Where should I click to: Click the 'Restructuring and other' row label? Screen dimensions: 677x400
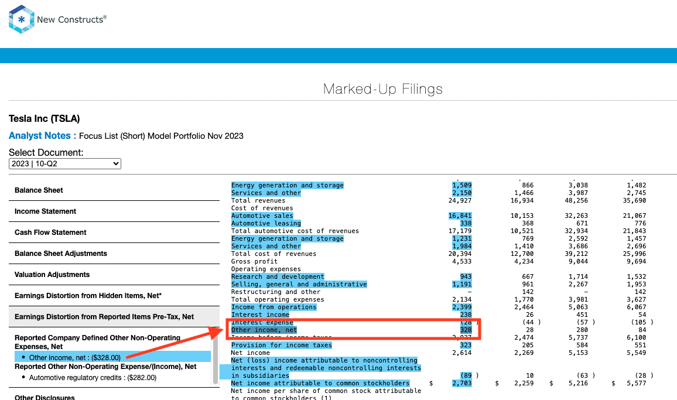point(275,292)
